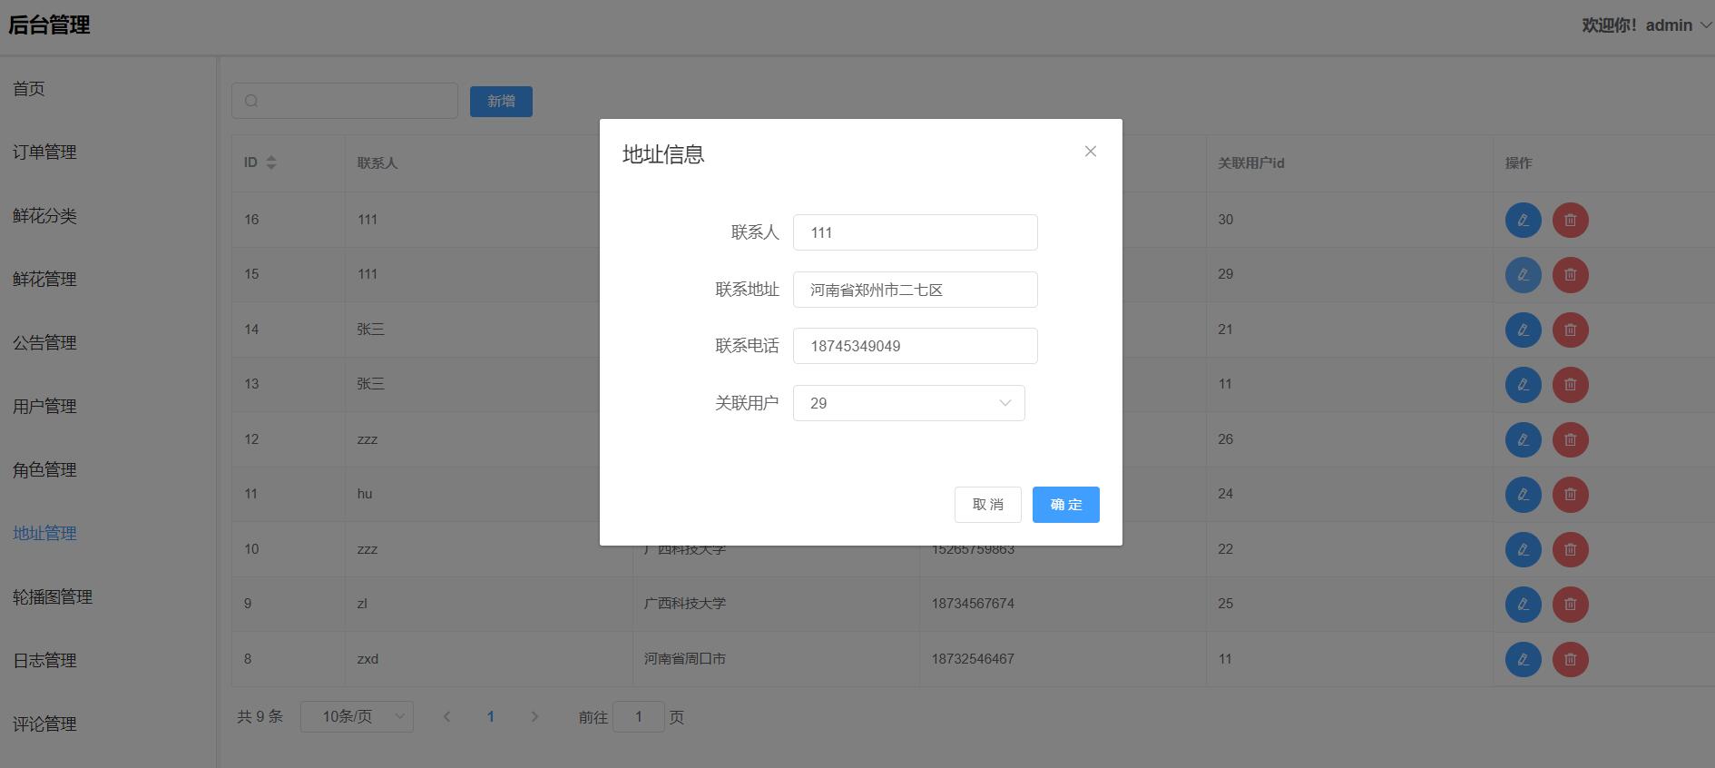Delete the address row with ID 8
Viewport: 1715px width, 768px height.
pos(1570,659)
